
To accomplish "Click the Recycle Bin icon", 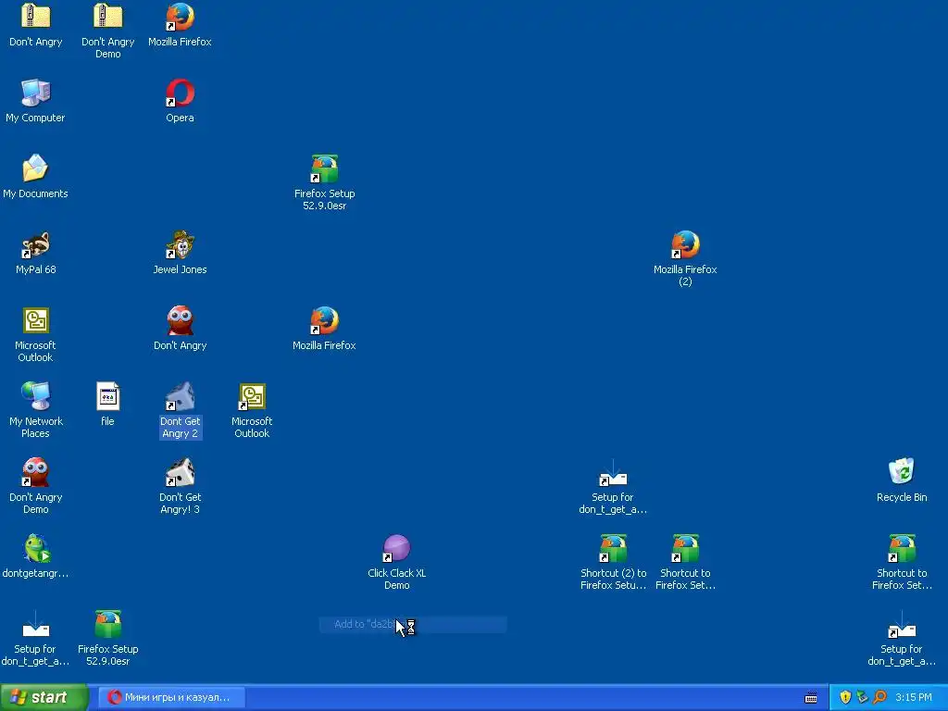I will tap(902, 472).
